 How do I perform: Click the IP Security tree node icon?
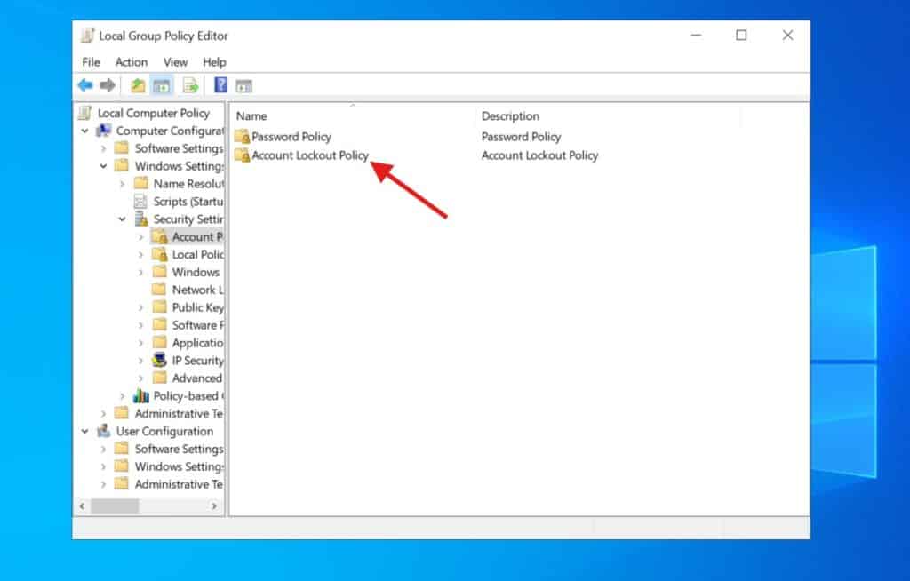point(160,360)
